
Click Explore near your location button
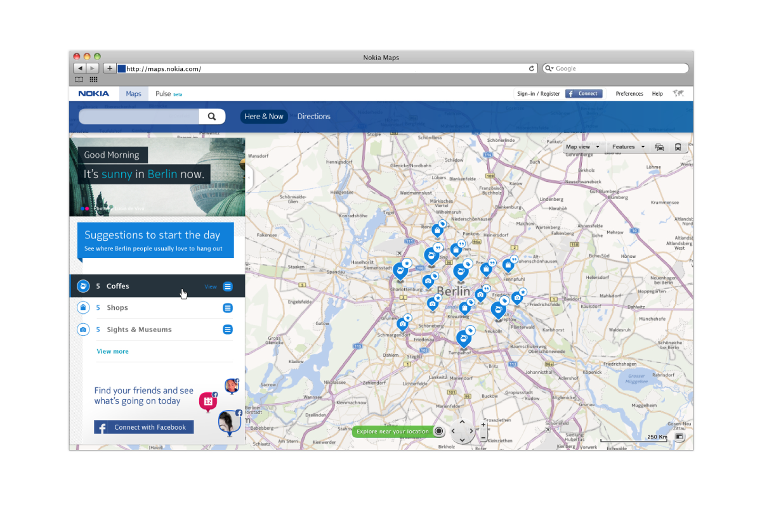coord(393,432)
